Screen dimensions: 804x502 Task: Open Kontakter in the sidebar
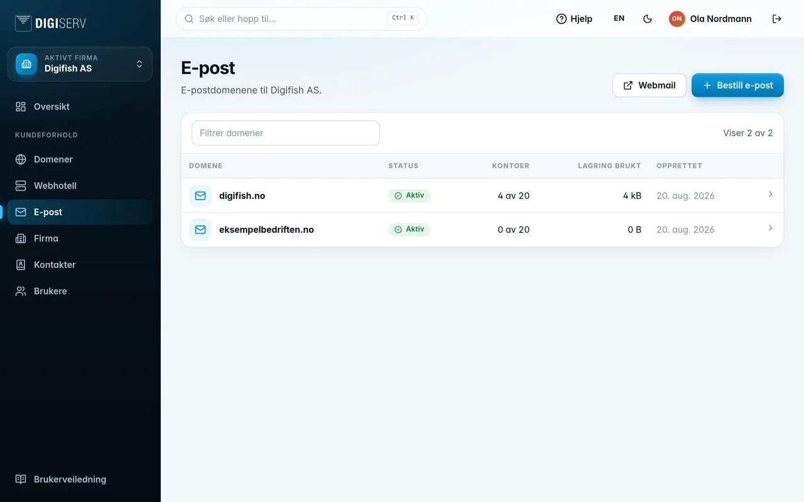[x=80, y=265]
